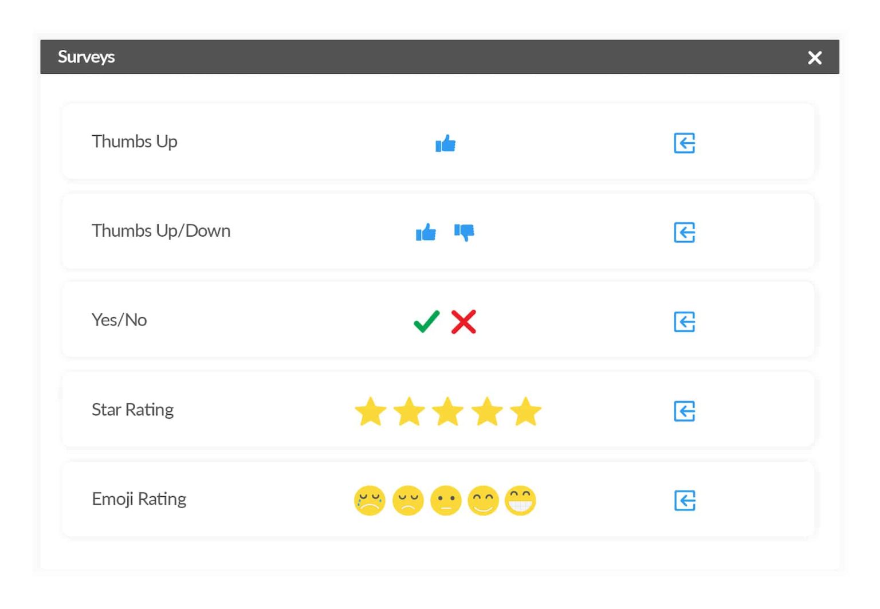This screenshot has width=880, height=609.
Task: Insert the Thumbs Up/Down survey
Action: tap(684, 233)
